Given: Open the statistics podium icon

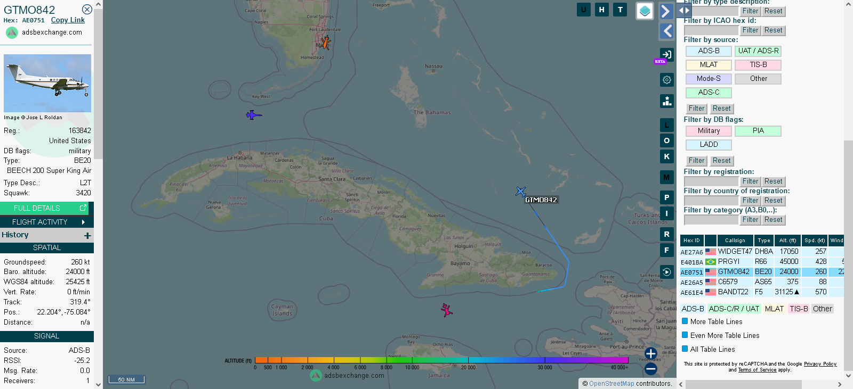Looking at the screenshot, I should coord(666,101).
